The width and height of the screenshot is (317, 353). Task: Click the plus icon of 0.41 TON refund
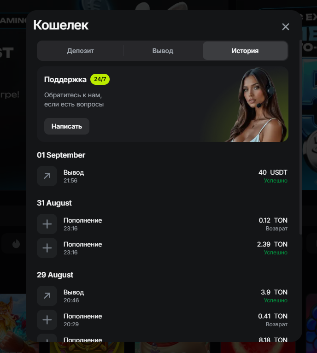coord(47,320)
